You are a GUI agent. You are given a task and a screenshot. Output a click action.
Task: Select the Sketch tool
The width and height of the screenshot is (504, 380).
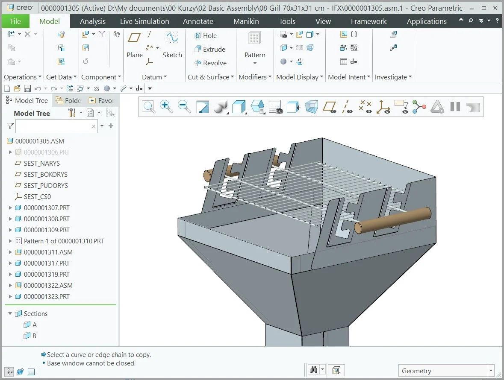pyautogui.click(x=172, y=47)
